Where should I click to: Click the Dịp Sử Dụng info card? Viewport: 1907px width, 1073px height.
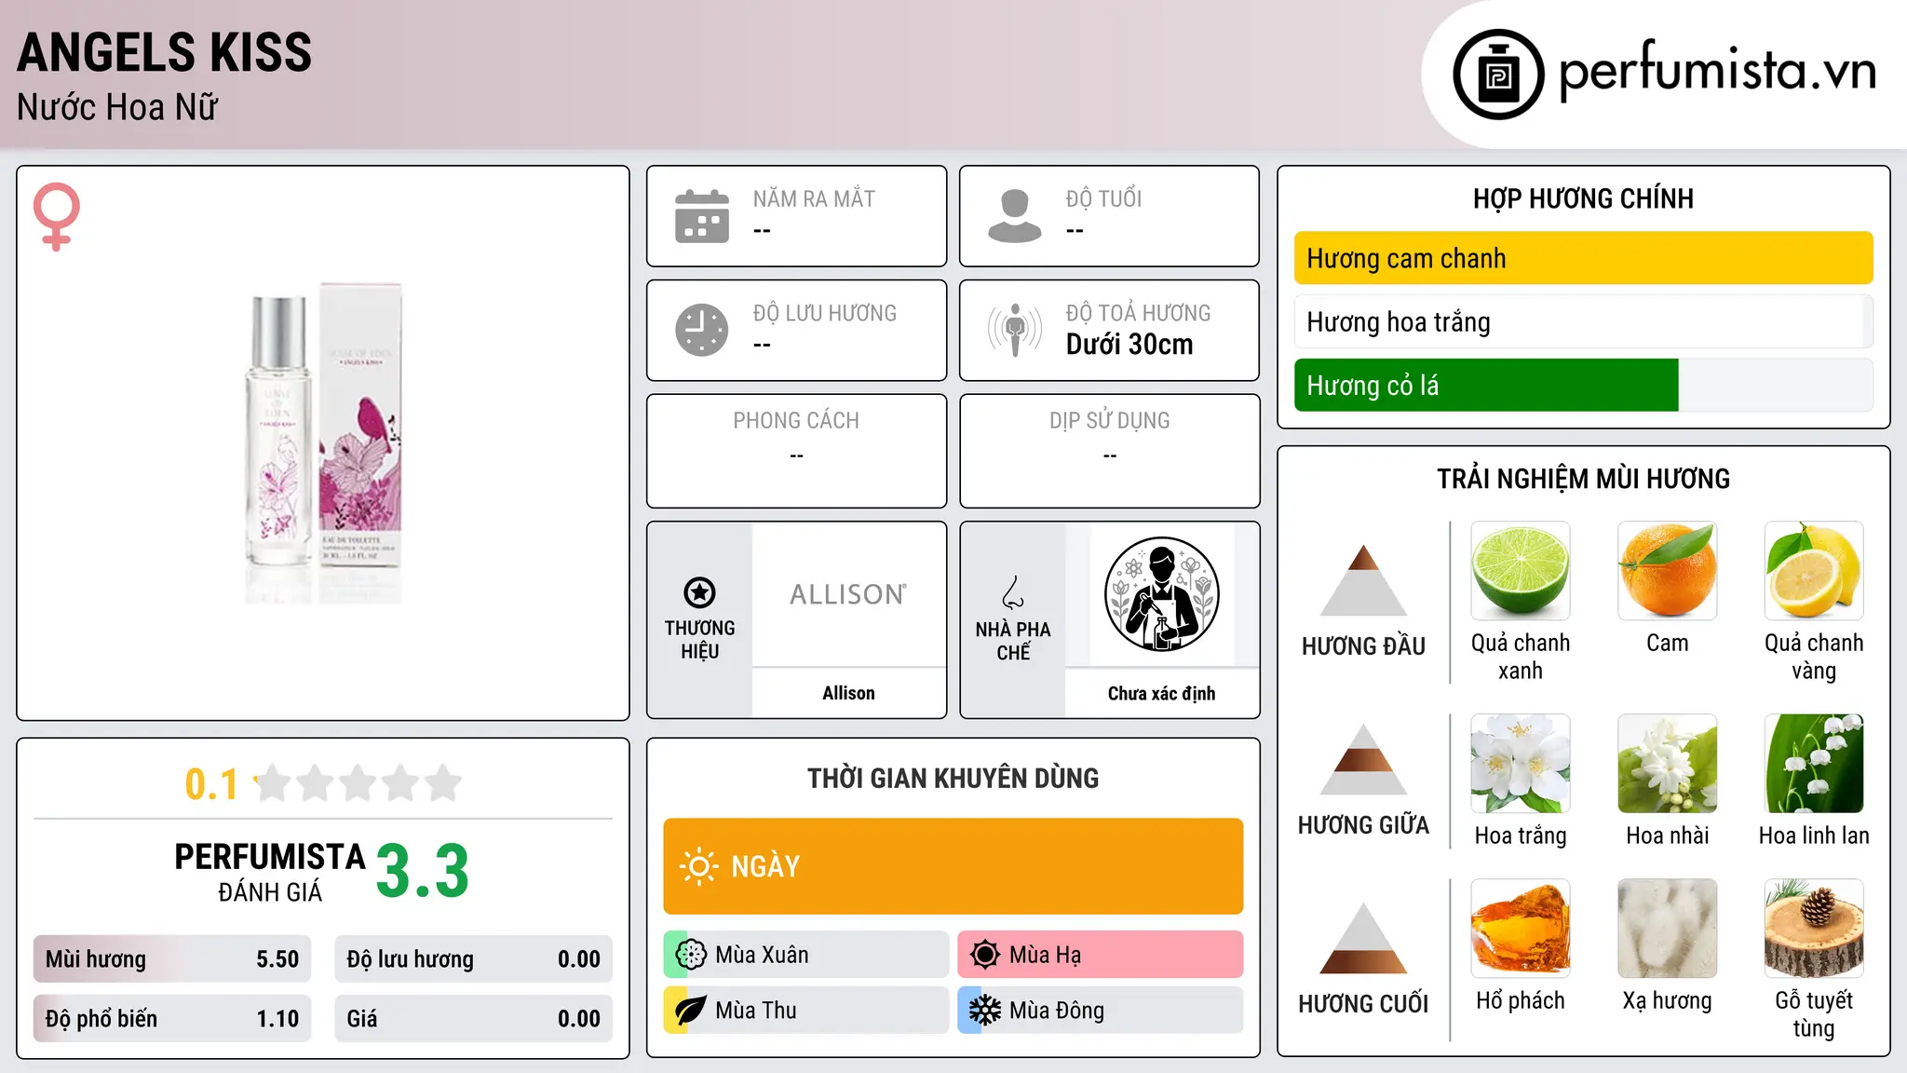tap(1109, 451)
